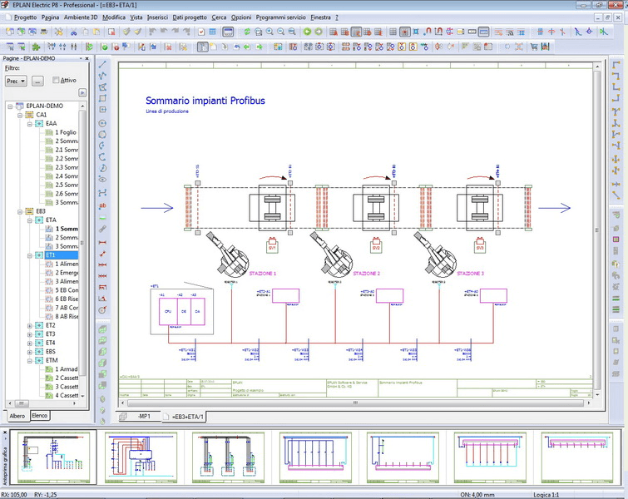Select the '1 Foglio' page in tree
The width and height of the screenshot is (628, 499).
click(x=66, y=132)
